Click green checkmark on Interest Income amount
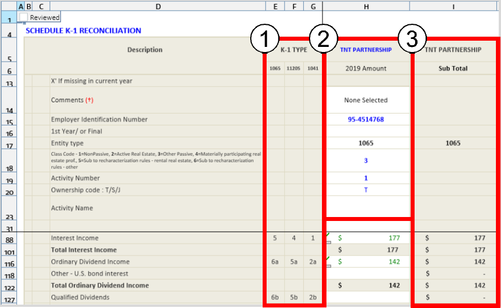501x308 pixels. pyautogui.click(x=328, y=235)
